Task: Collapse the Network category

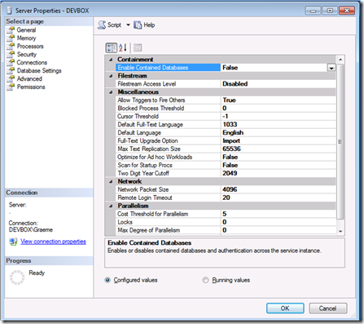Action: coord(111,181)
